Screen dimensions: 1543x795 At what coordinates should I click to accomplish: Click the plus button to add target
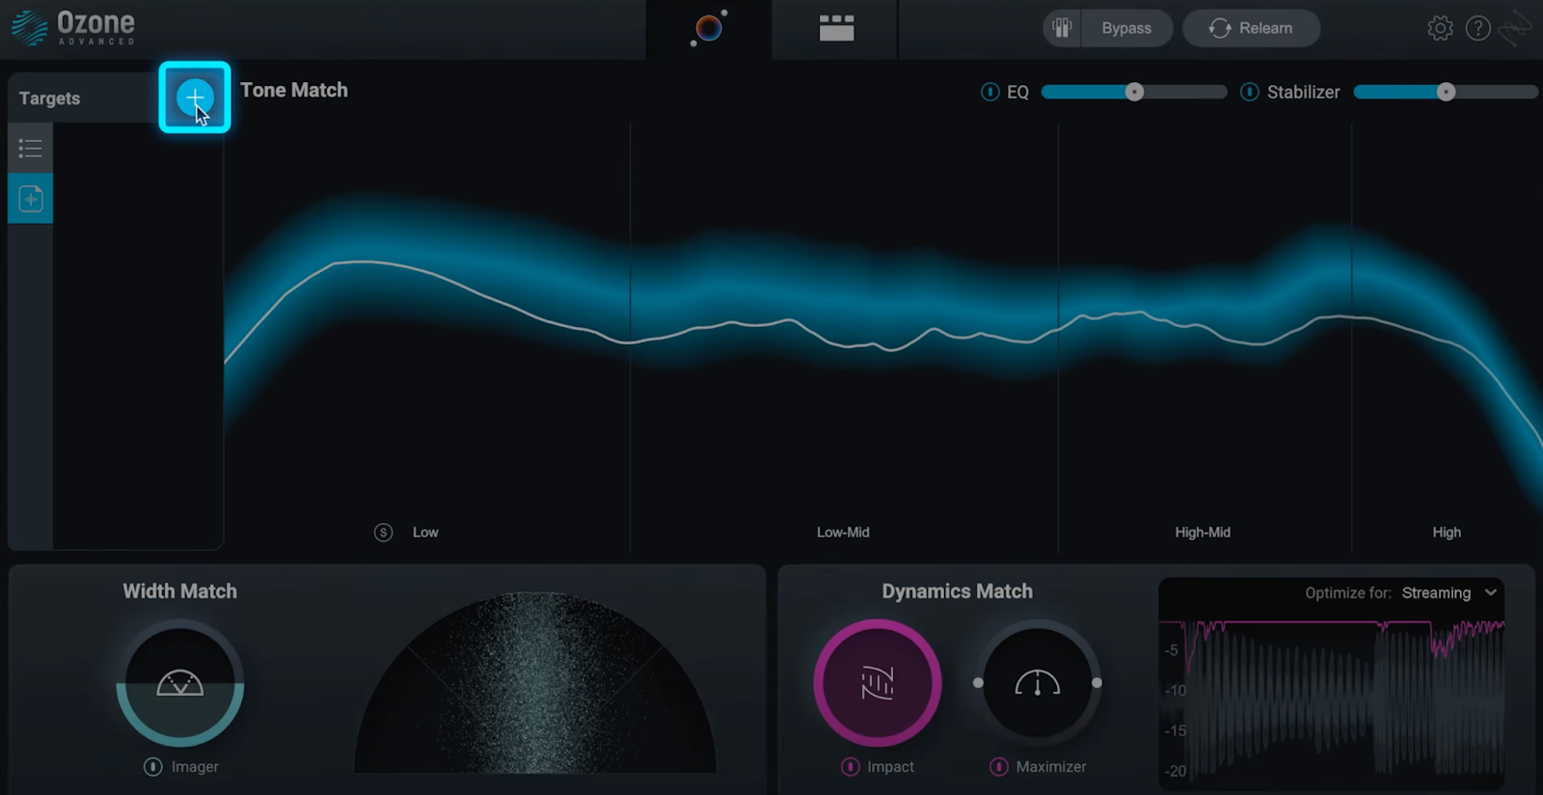click(x=195, y=97)
